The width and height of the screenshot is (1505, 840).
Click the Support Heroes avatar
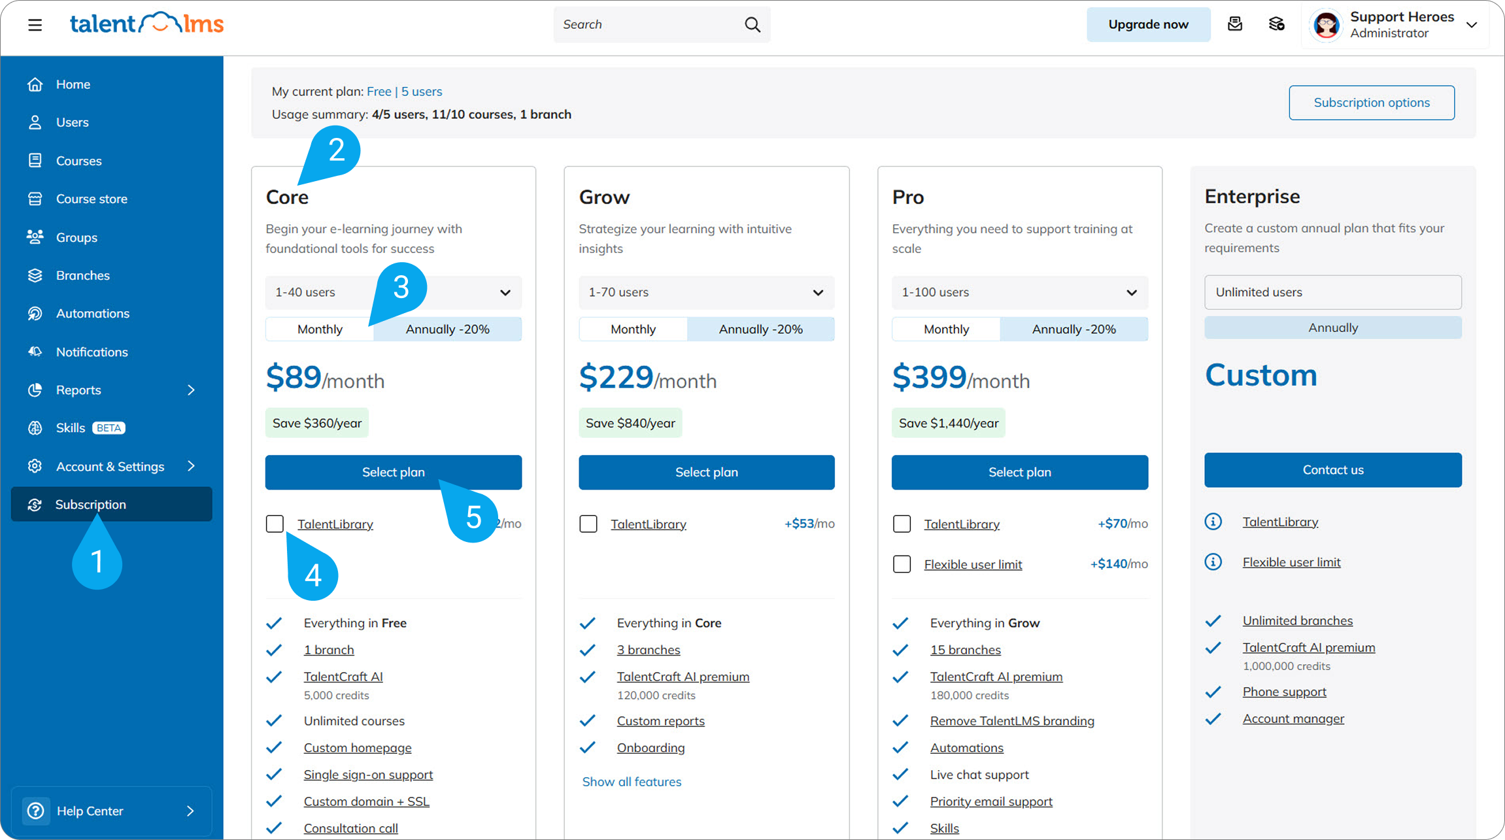[x=1327, y=25]
